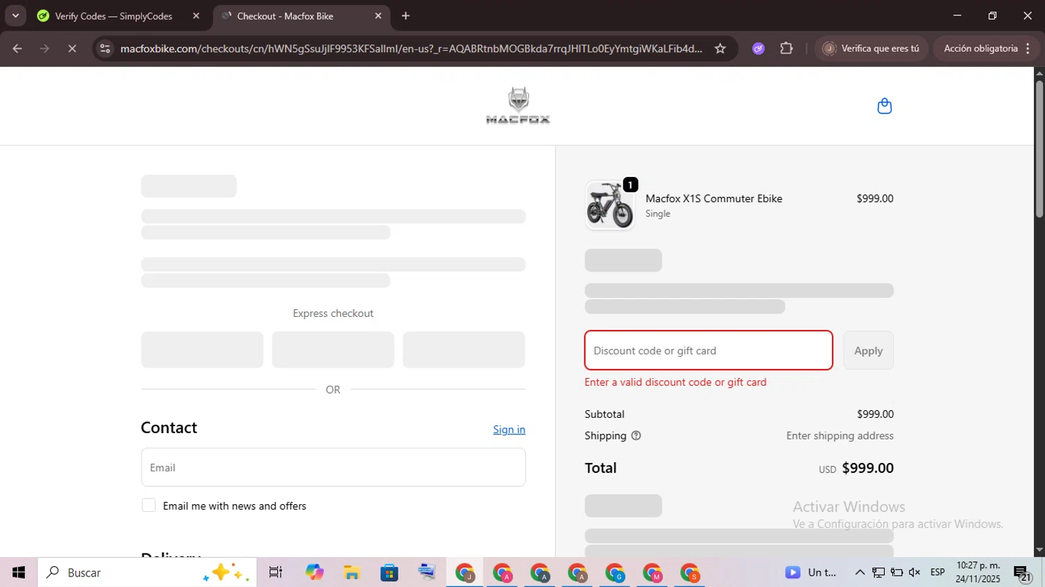The height and width of the screenshot is (587, 1045).
Task: Click the Verifica que eres tú button
Action: click(872, 48)
